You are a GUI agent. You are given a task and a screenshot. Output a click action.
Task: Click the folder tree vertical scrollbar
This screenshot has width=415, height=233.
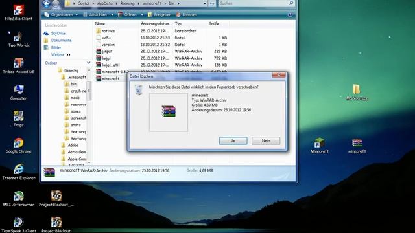(89, 91)
